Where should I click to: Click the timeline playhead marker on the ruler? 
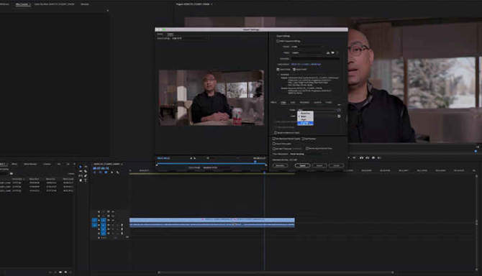point(264,172)
